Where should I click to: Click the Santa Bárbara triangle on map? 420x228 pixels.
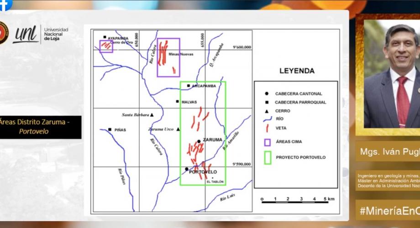(x=152, y=115)
